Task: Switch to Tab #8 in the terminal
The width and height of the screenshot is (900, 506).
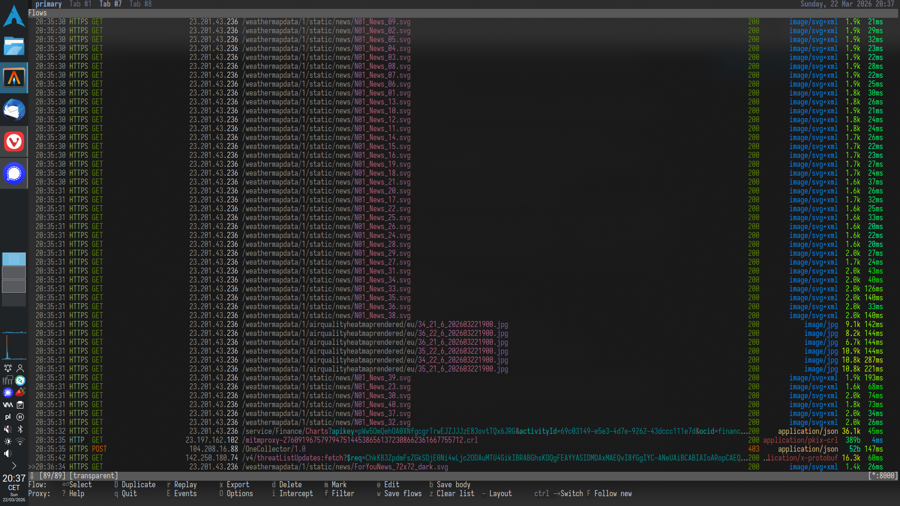Action: click(x=140, y=4)
